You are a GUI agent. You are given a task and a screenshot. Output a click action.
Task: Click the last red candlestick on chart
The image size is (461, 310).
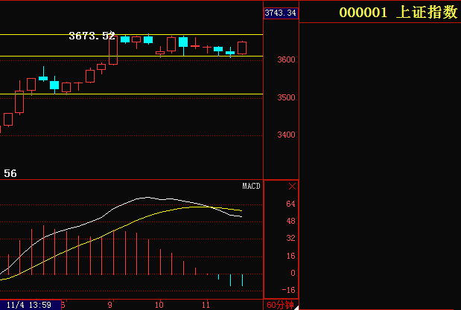tap(242, 48)
